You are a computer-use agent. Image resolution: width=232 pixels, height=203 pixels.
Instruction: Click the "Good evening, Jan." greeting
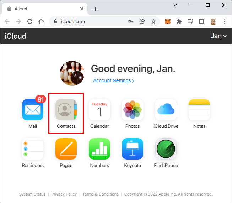coord(133,69)
